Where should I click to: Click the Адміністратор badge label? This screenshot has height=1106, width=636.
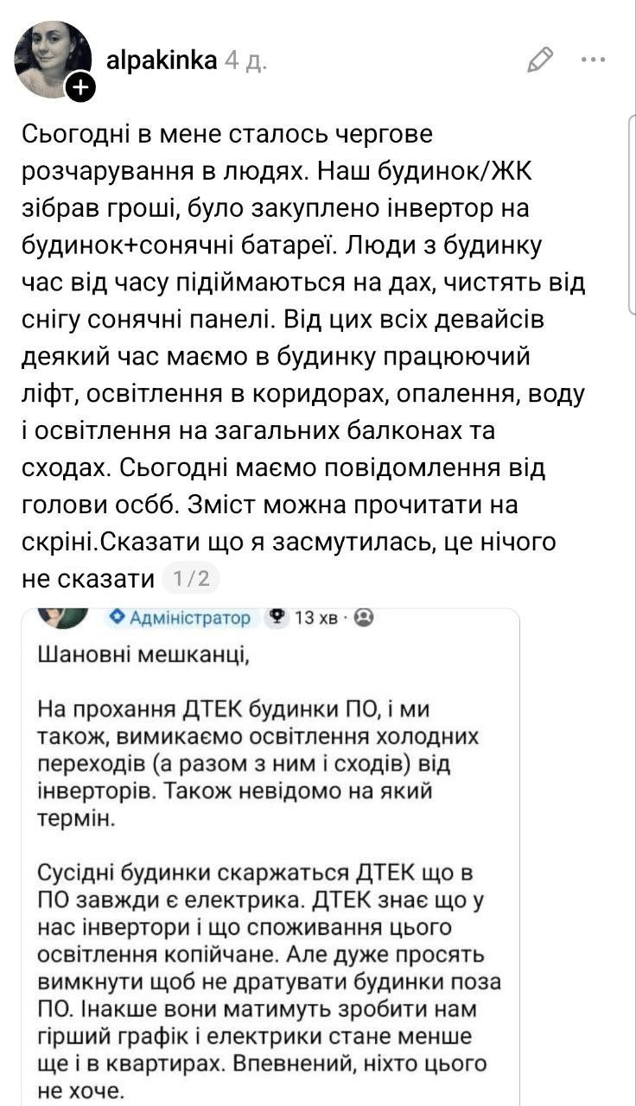191,618
